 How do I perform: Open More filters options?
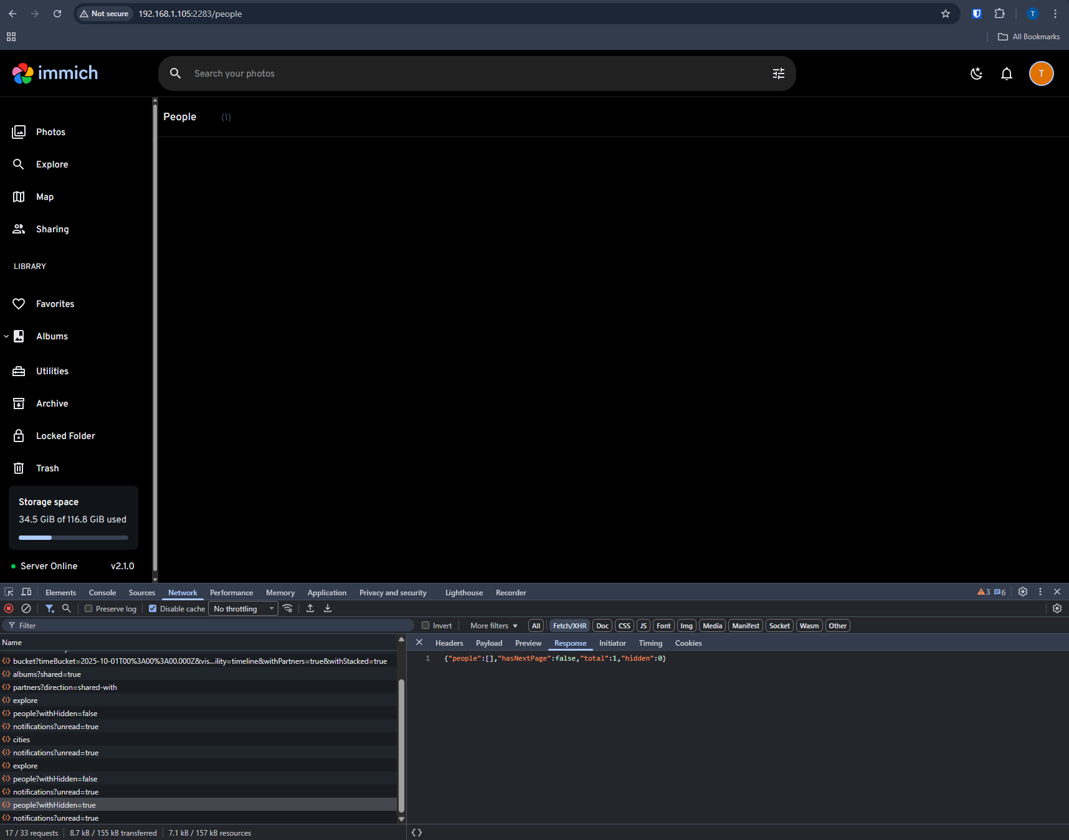click(x=492, y=625)
